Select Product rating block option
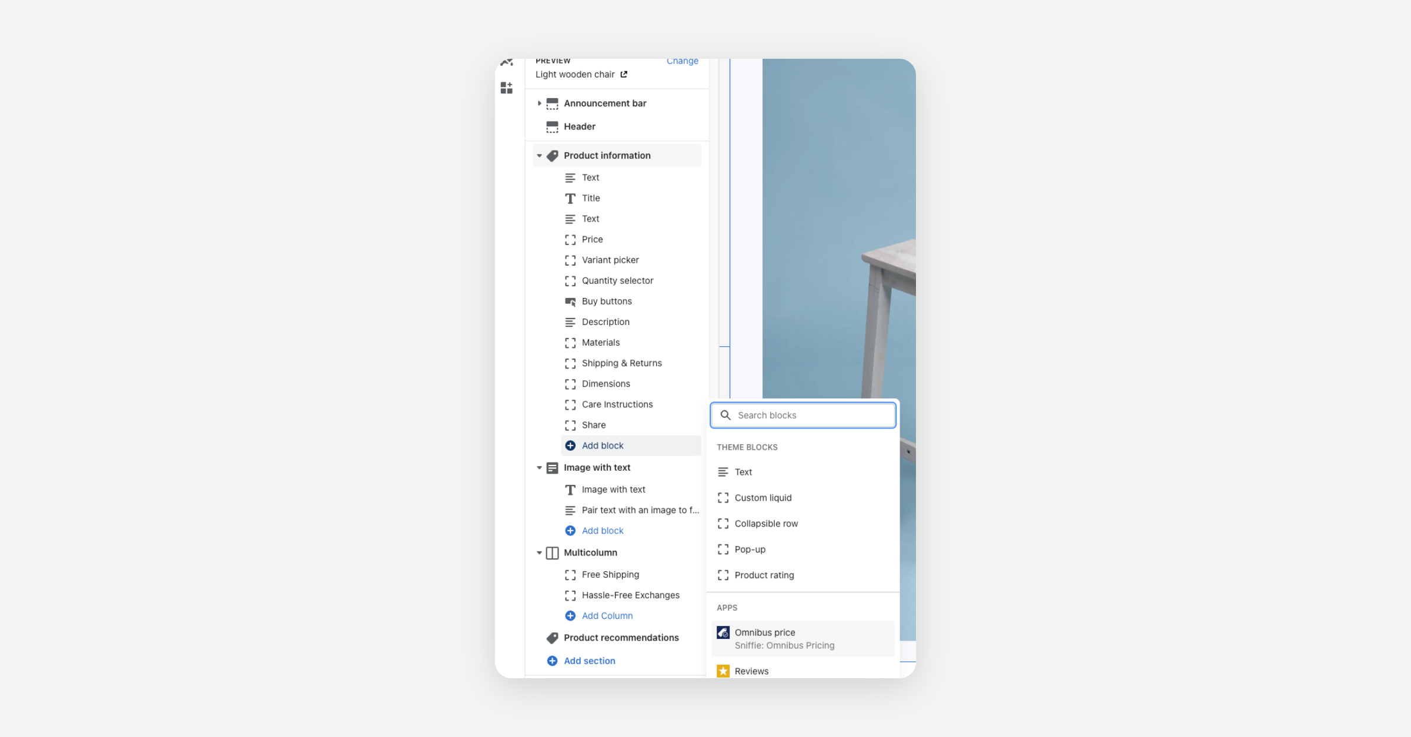 click(x=764, y=575)
